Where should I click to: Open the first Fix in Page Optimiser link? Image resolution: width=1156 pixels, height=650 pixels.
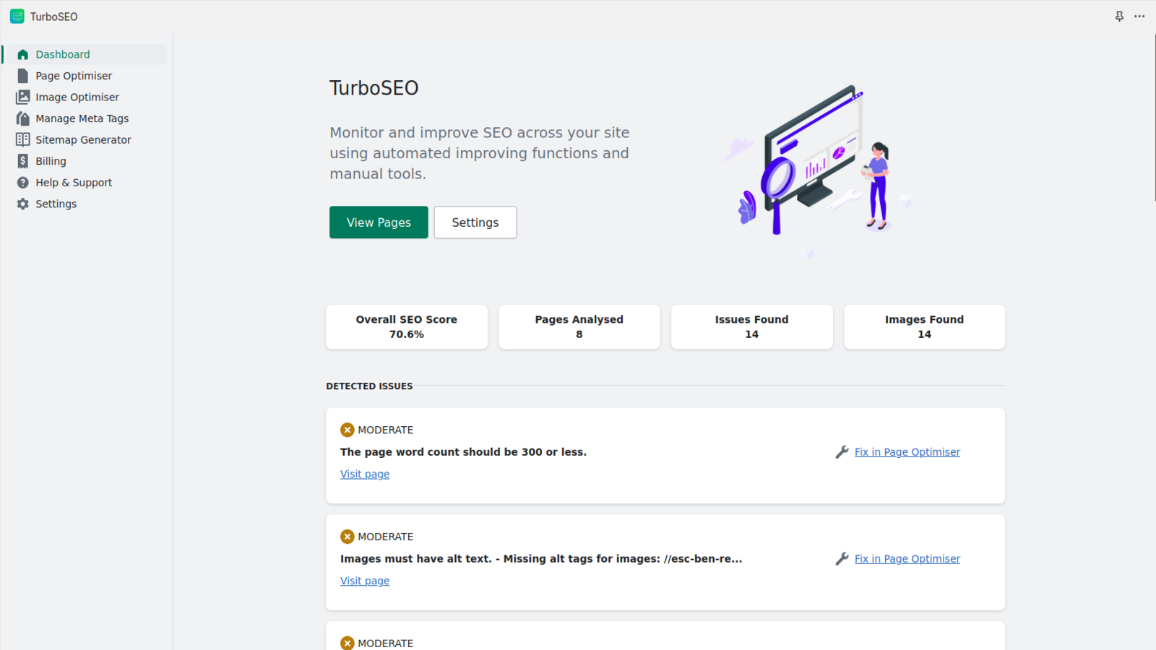click(907, 451)
